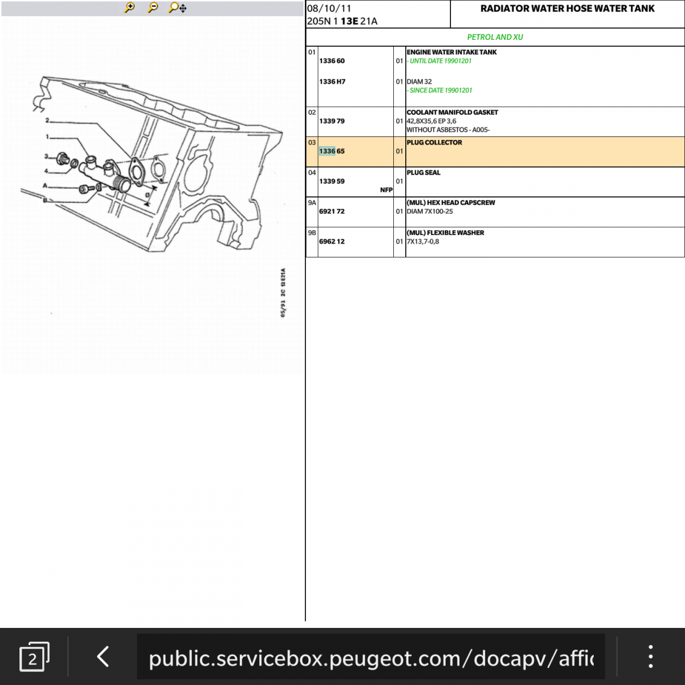Image resolution: width=685 pixels, height=685 pixels.
Task: Click the 205N 1 13E 21A reference
Action: pos(342,21)
